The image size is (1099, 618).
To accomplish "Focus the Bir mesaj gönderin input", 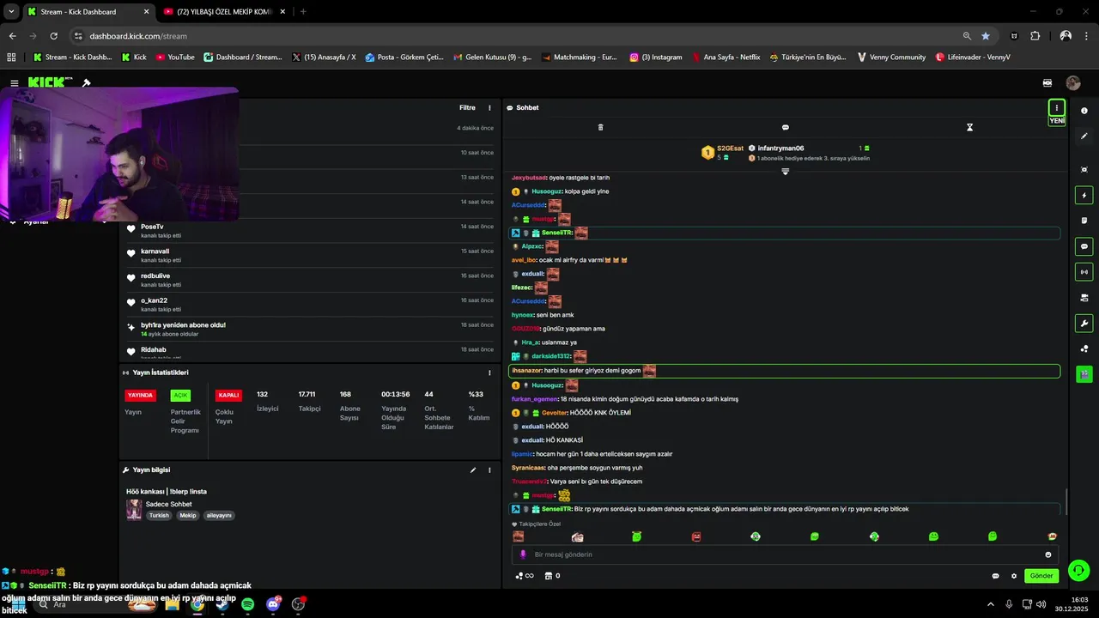I will (x=785, y=554).
